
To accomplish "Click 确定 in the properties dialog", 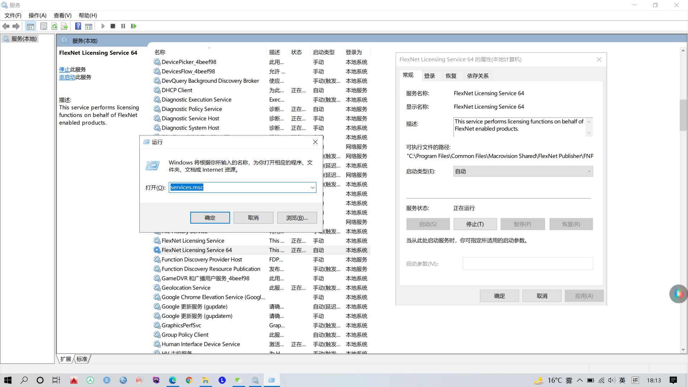I will 500,296.
